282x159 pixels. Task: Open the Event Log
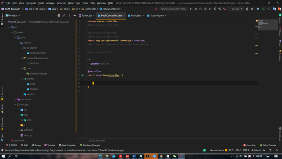point(249,145)
